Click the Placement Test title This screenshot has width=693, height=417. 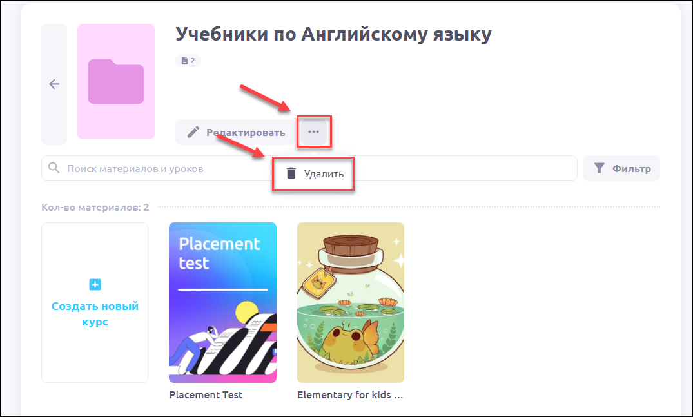click(x=206, y=395)
